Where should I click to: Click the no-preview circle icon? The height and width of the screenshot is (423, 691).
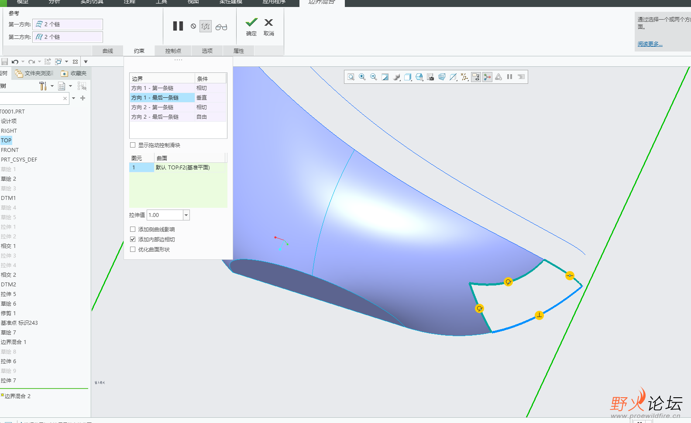[193, 26]
